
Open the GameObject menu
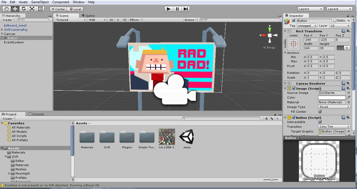(x=40, y=2)
